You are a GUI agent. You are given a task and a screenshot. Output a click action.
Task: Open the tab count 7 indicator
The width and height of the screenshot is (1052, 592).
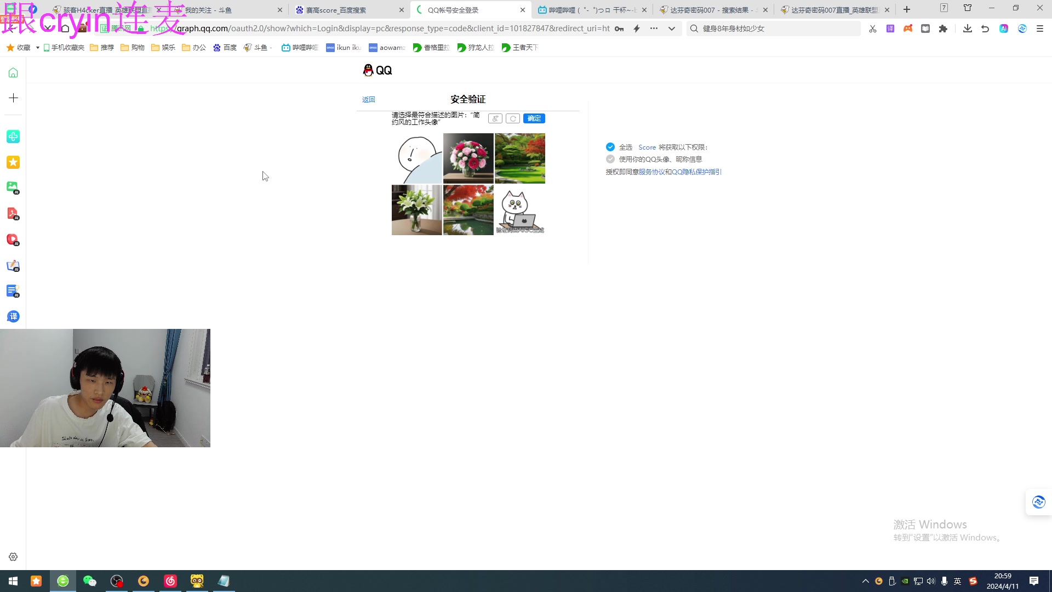point(944,8)
